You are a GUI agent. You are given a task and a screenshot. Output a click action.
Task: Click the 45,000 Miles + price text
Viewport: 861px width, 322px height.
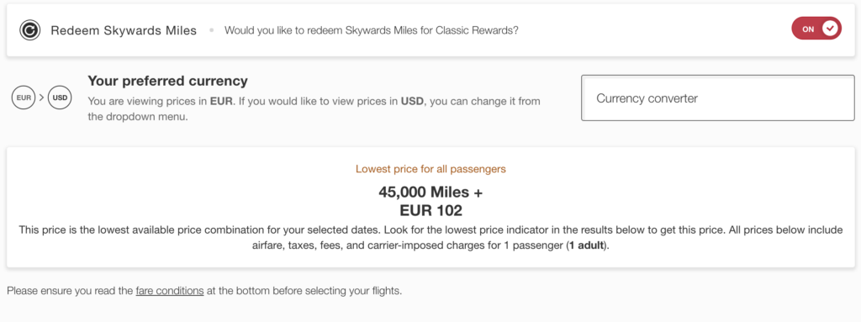point(430,193)
